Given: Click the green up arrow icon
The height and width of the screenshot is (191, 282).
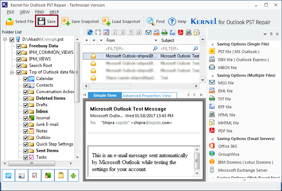Looking at the screenshot, I should point(73,176).
